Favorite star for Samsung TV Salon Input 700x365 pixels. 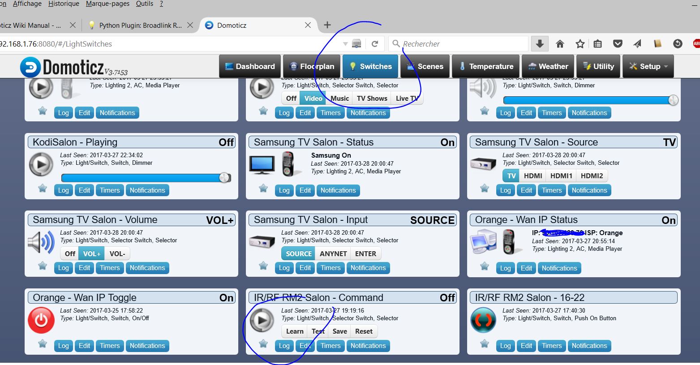tap(263, 266)
